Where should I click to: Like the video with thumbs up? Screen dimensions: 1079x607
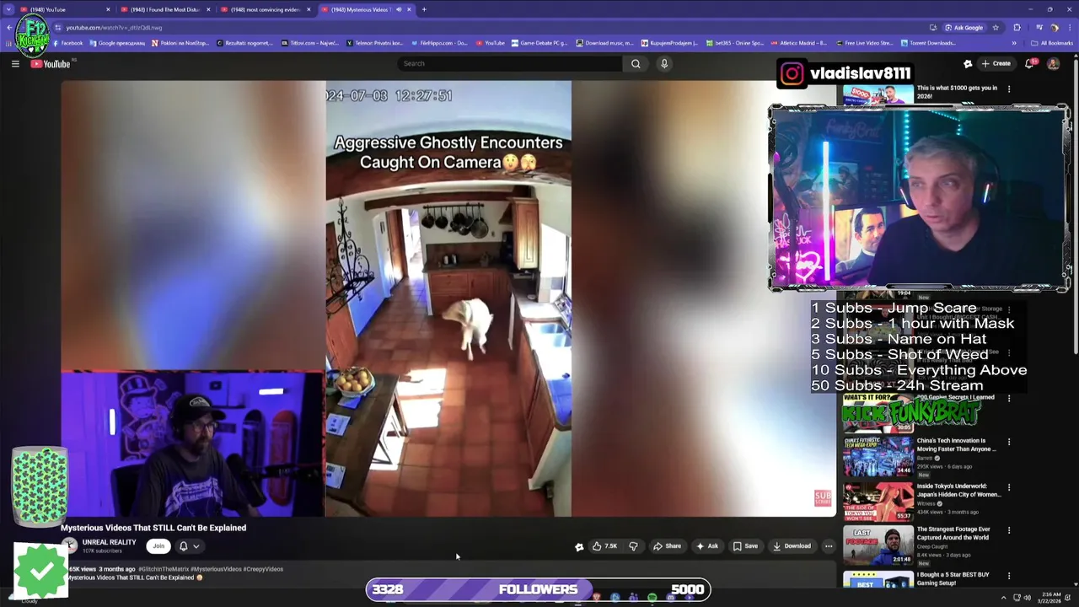[604, 546]
